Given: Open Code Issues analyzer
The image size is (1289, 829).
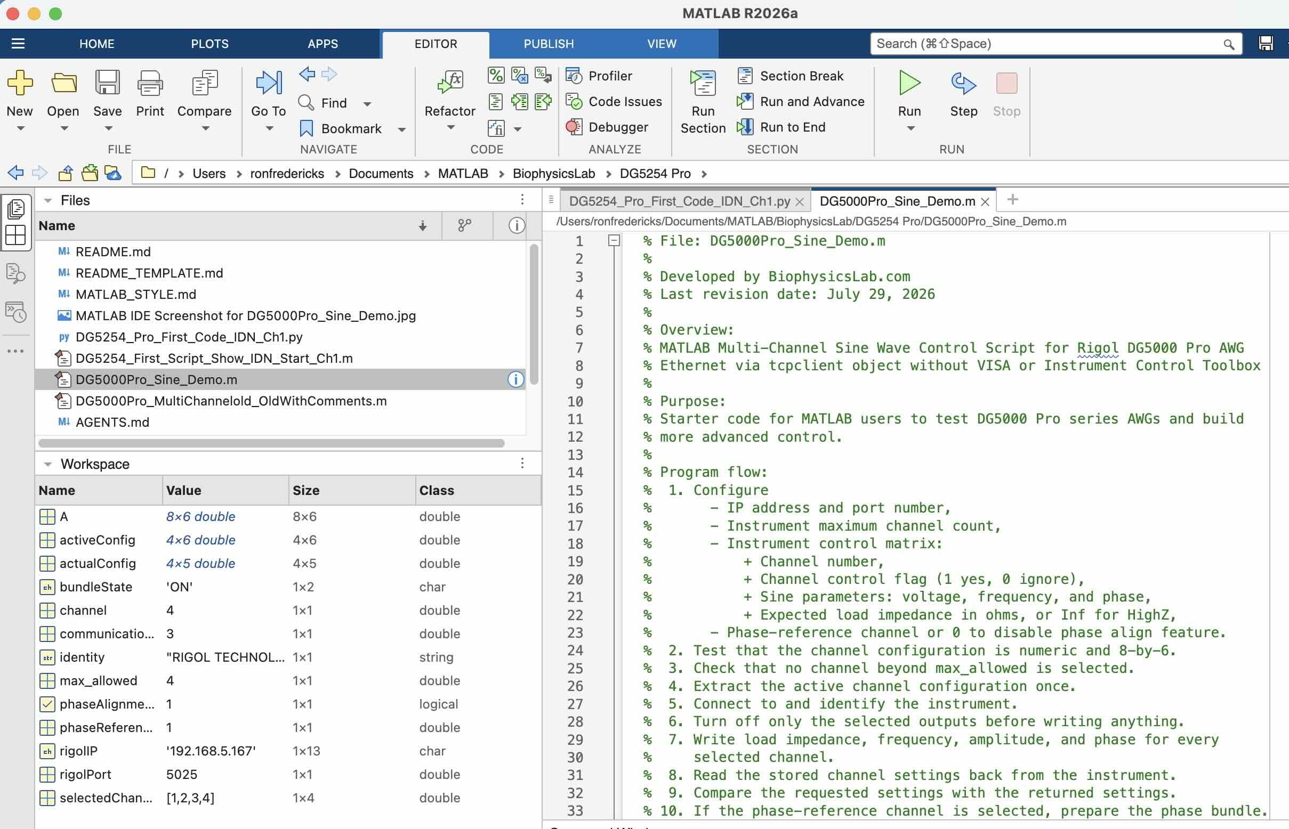Looking at the screenshot, I should 614,101.
